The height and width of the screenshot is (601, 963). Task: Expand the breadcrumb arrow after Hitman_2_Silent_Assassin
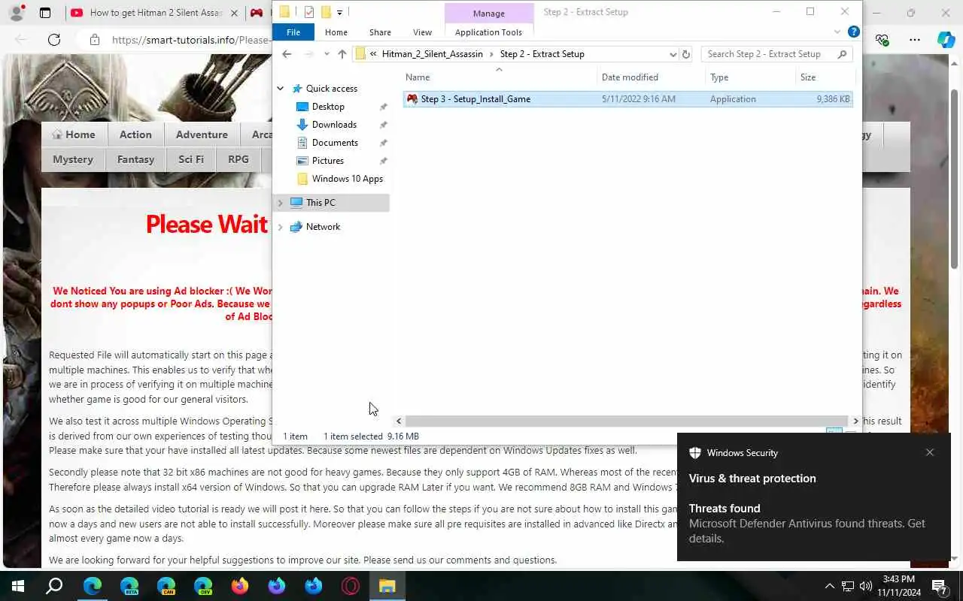click(491, 54)
